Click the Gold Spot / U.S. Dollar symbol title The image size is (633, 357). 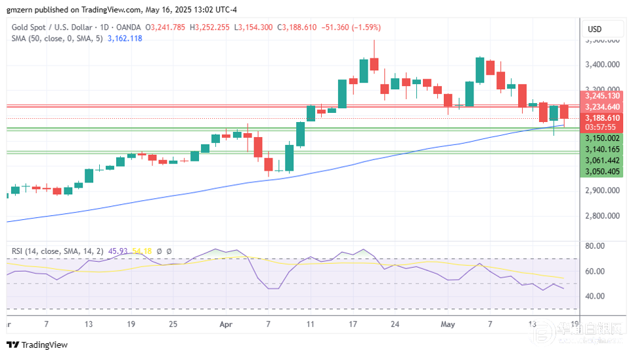[54, 28]
